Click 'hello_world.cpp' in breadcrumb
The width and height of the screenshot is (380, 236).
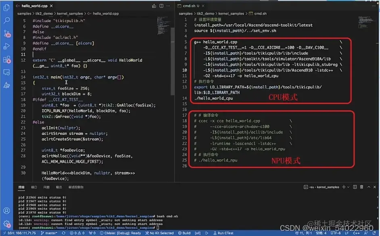[x=106, y=14]
